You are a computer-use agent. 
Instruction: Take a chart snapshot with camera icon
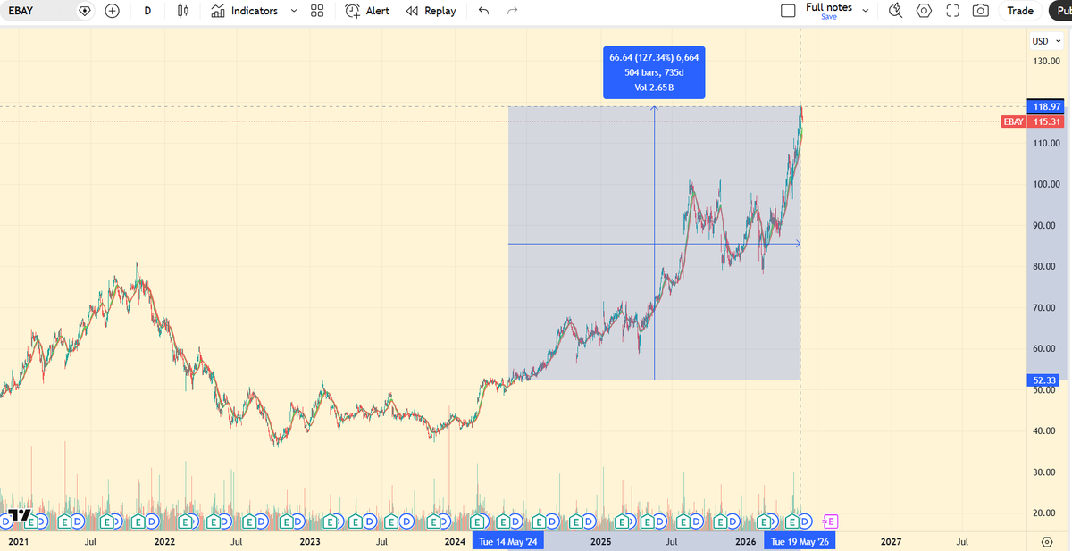981,11
